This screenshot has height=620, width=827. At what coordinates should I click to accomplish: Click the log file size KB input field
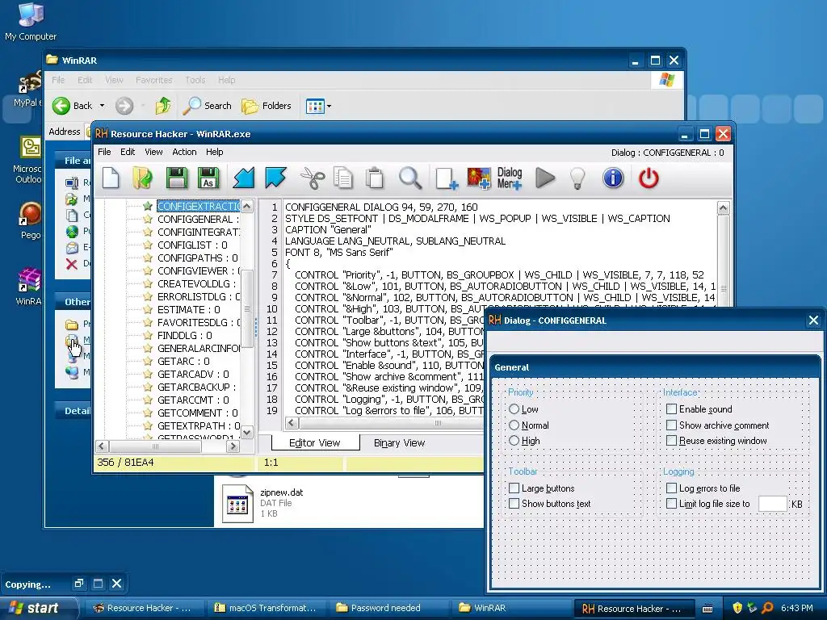[x=773, y=504]
